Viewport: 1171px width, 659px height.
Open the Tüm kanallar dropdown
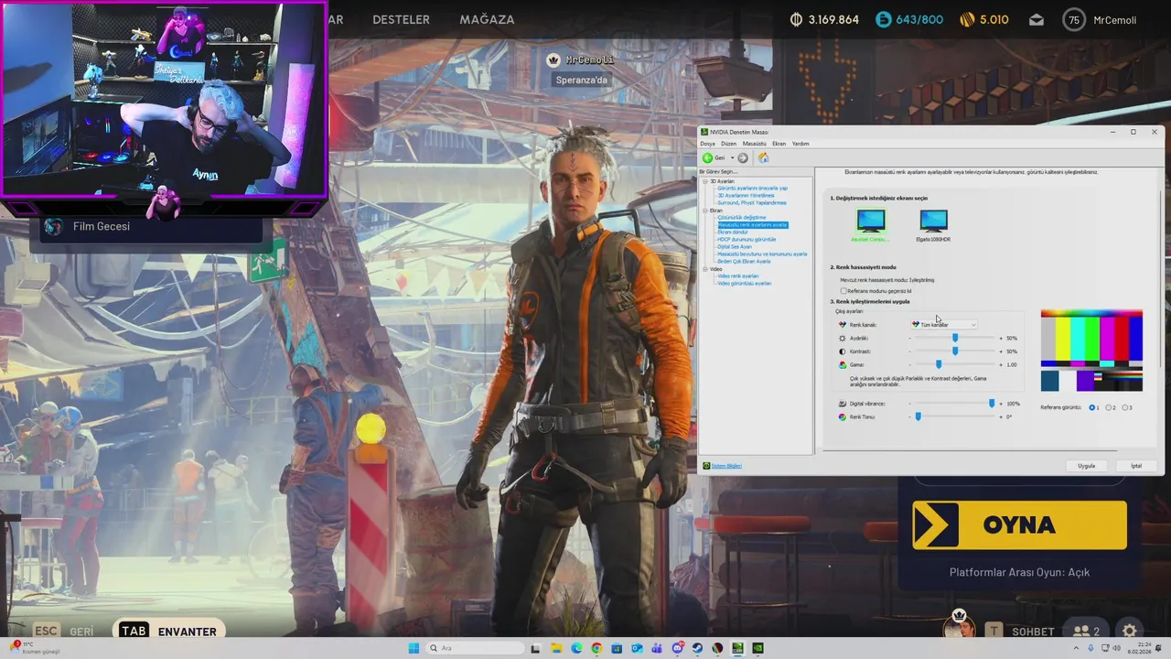[x=944, y=325]
